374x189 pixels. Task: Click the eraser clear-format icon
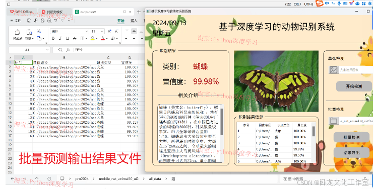113,38
